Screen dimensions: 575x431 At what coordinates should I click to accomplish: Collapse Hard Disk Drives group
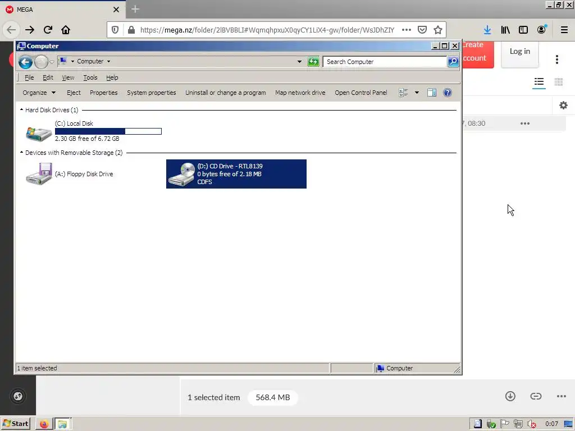click(x=22, y=109)
